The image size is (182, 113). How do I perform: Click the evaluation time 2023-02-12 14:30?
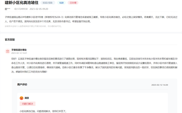[160, 85]
